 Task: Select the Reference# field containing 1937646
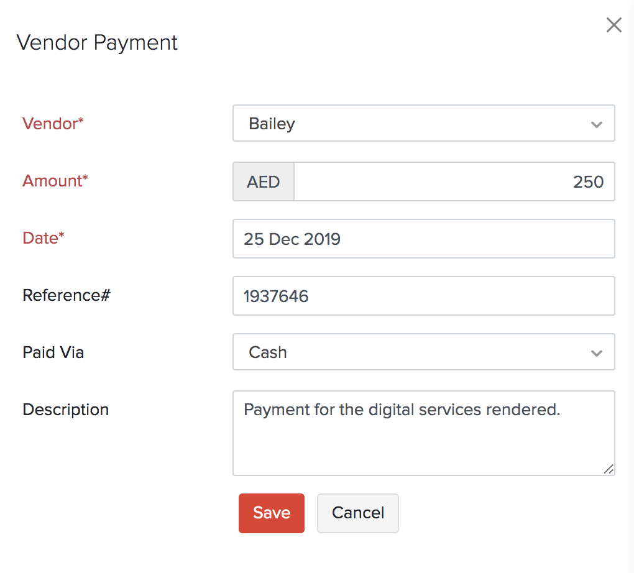point(423,296)
